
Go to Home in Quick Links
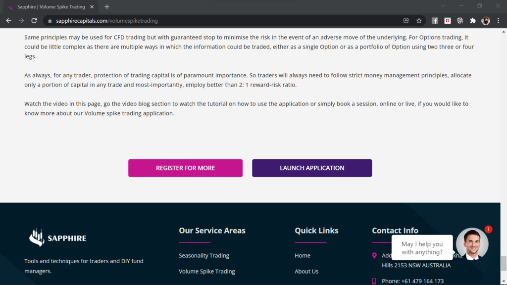pos(303,256)
